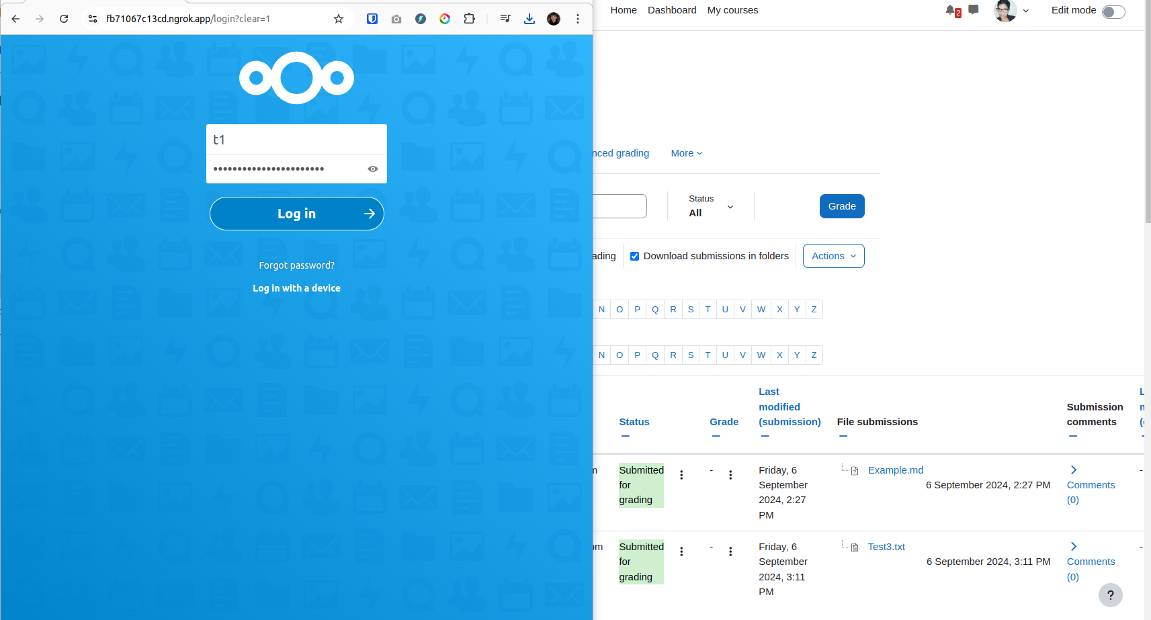Toggle the Moodle Edit mode switch
The image size is (1151, 620).
coord(1113,11)
